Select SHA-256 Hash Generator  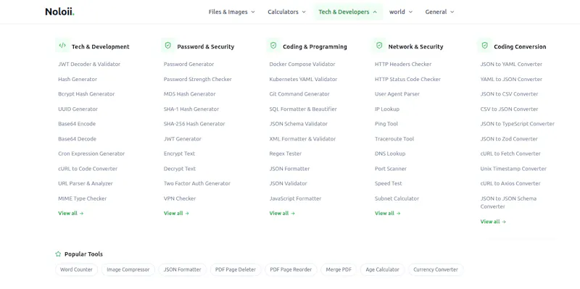pyautogui.click(x=194, y=124)
